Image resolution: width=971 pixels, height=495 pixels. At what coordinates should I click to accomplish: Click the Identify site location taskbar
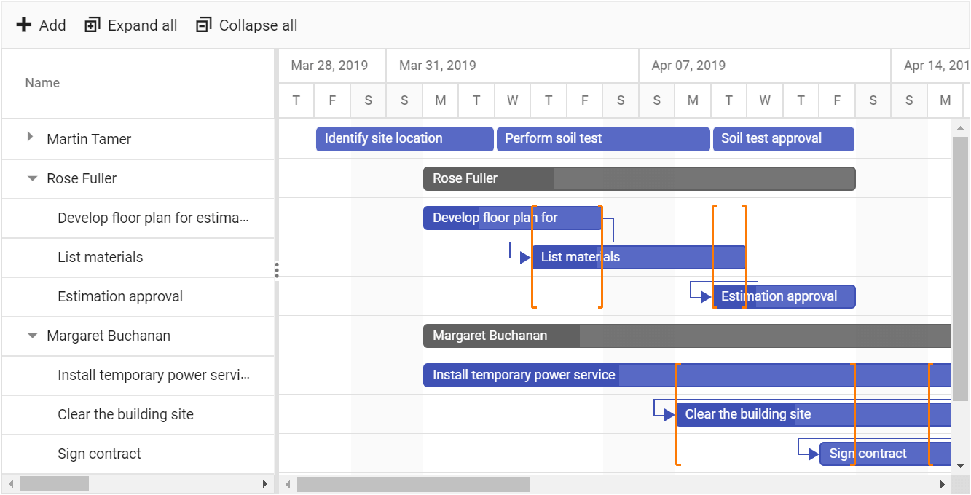(404, 139)
